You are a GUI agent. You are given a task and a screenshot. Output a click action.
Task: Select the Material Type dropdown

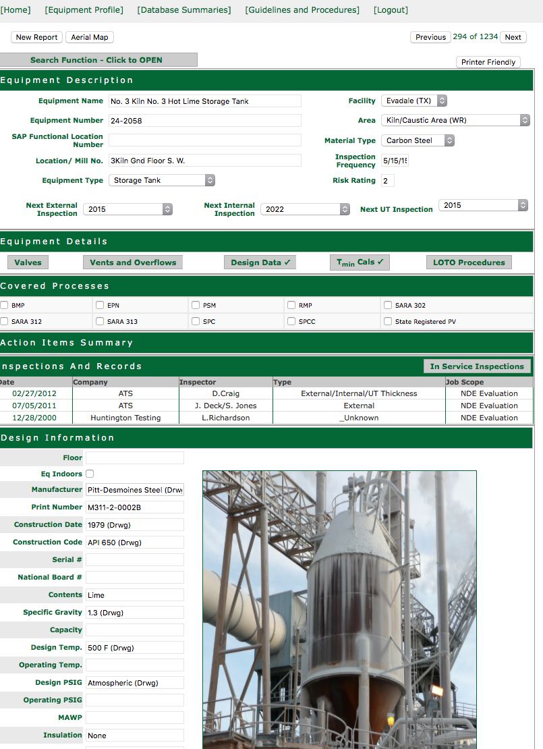pos(418,140)
